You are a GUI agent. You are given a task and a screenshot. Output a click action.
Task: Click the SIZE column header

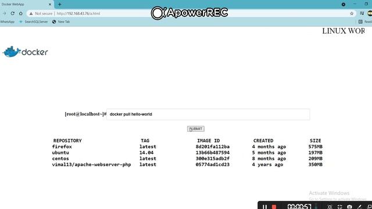click(315, 140)
